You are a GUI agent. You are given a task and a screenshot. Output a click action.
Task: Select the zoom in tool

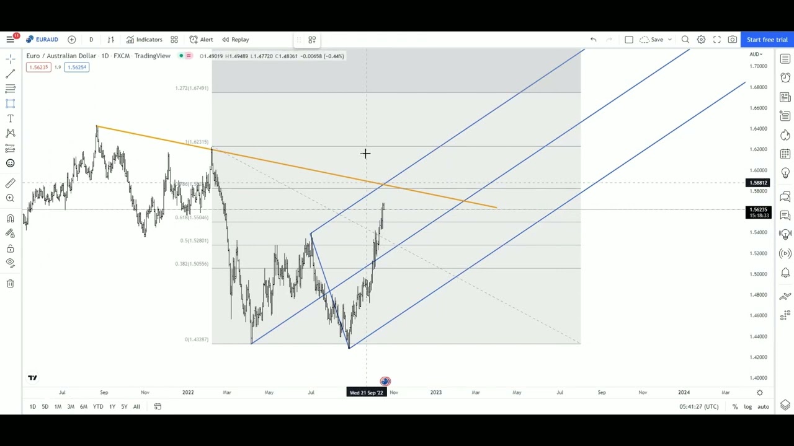point(11,198)
